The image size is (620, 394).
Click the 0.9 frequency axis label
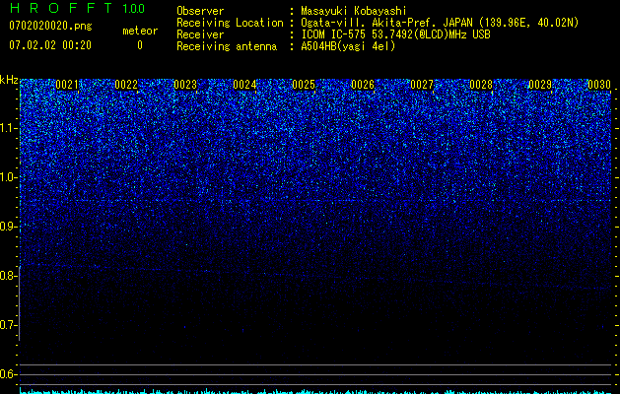[x=8, y=227]
